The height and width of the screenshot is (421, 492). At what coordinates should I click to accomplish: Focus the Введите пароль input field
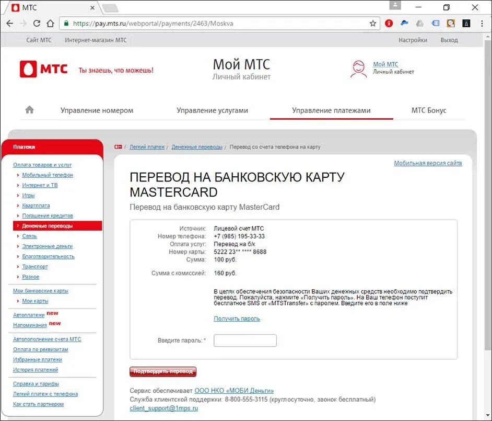pos(245,340)
